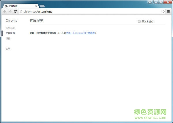This screenshot has height=123, width=173.
Task: Open 设置 in the sidebar
Action: tap(8, 39)
